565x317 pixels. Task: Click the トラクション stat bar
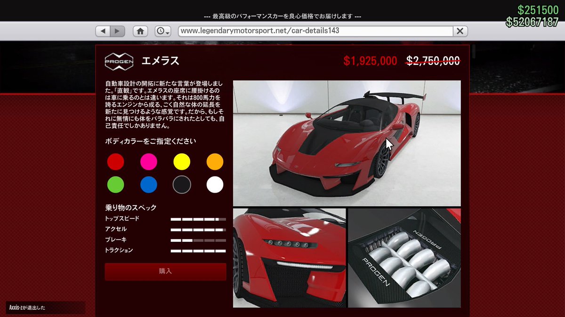(198, 251)
